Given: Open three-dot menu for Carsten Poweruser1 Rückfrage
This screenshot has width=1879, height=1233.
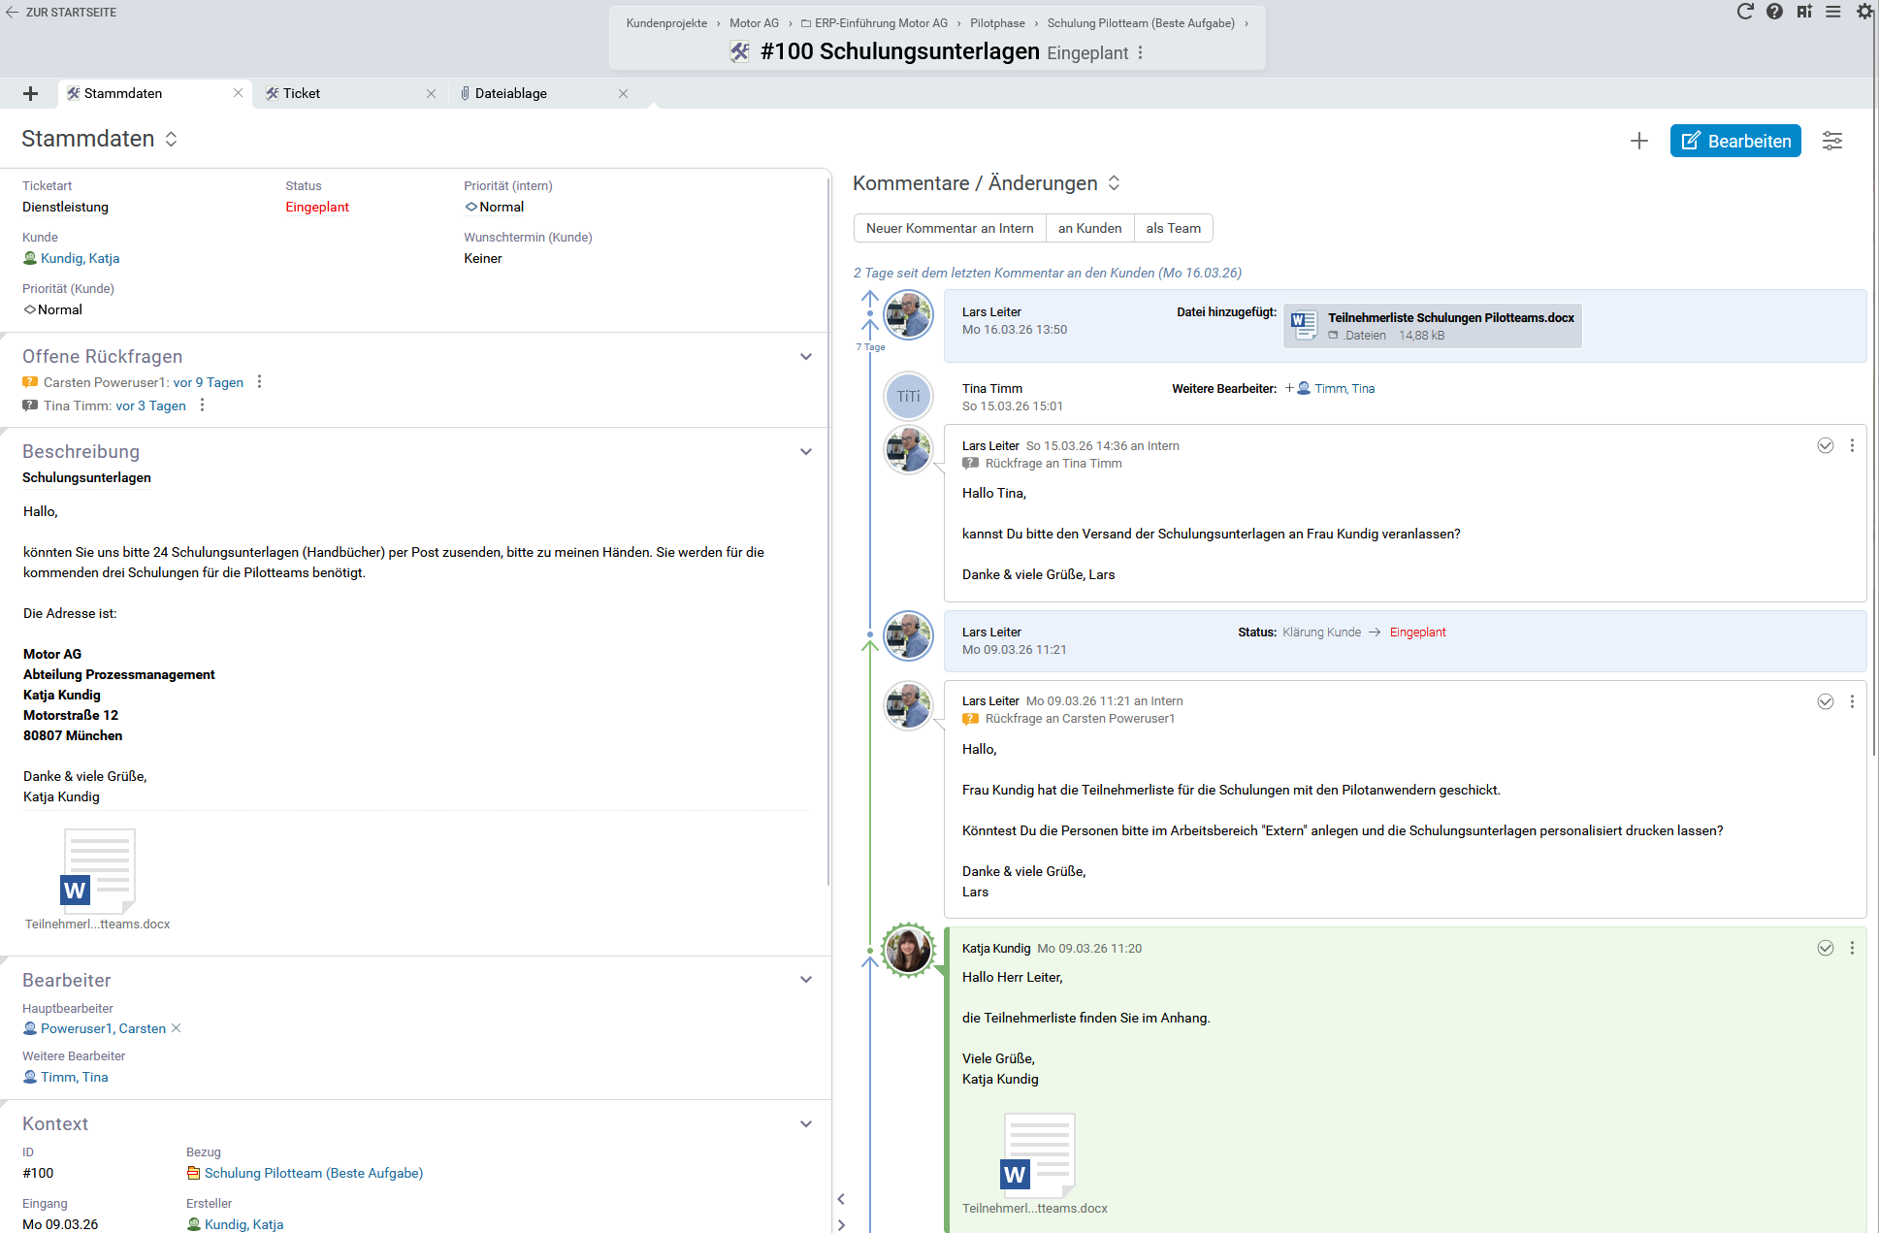Looking at the screenshot, I should (x=259, y=382).
